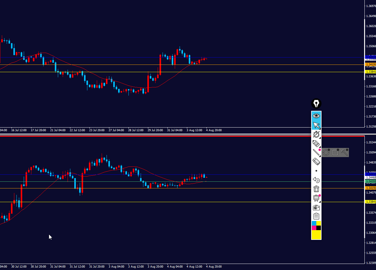Viewport: 376px width, 270px height.
Task: Choose the black color swatch
Action: [319, 228]
